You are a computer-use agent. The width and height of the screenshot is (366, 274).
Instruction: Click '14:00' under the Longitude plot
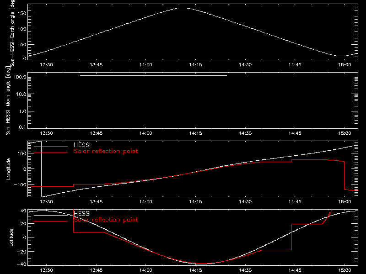145,202
